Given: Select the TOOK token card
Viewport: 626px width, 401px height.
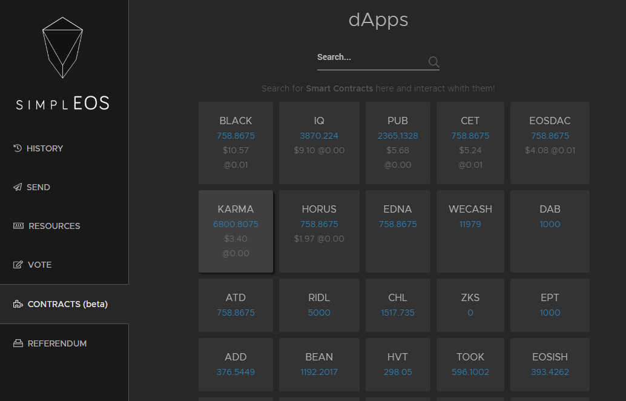Looking at the screenshot, I should [470, 364].
